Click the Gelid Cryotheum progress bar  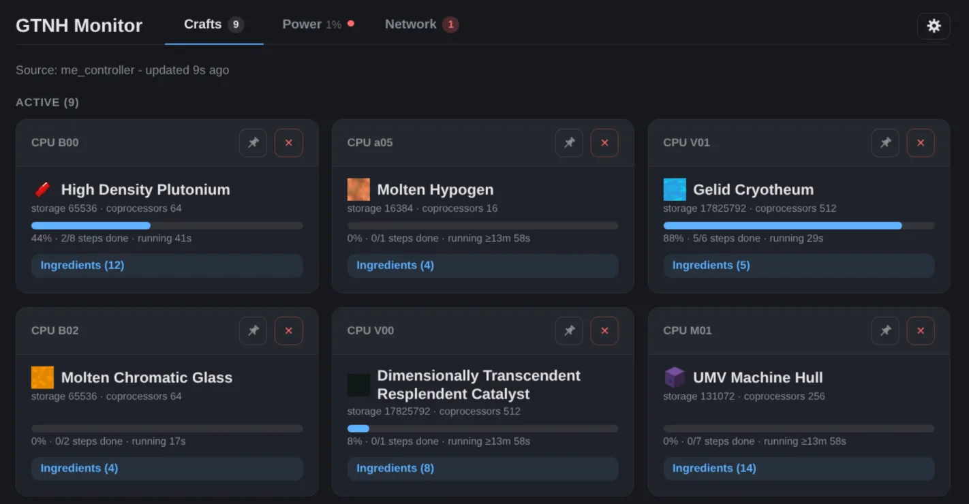[x=799, y=225]
